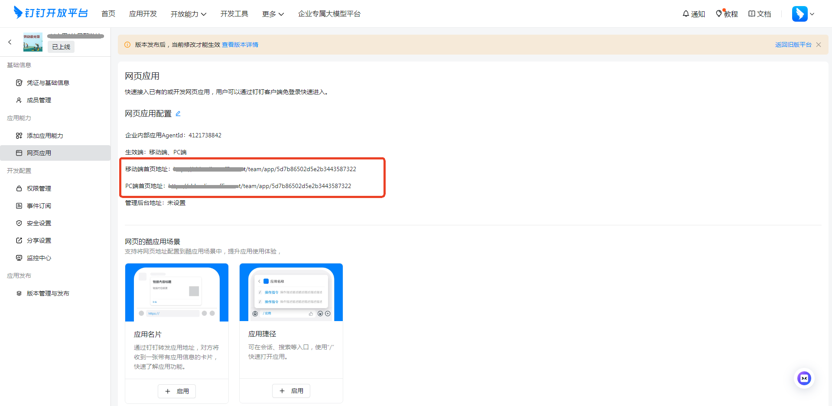Click the back arrow in sidebar header

click(x=10, y=42)
